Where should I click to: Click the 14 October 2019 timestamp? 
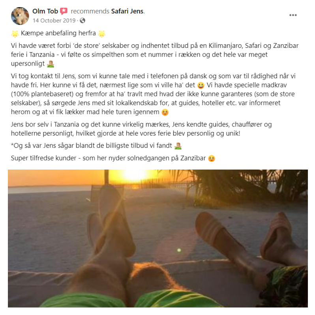pos(54,21)
